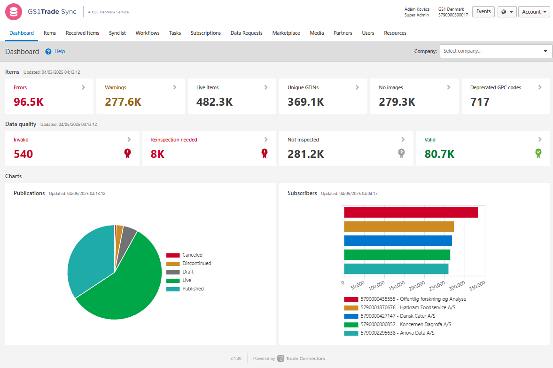Click the Reinspection needed red badge icon
Screen dimensions: 553x368
pyautogui.click(x=265, y=153)
